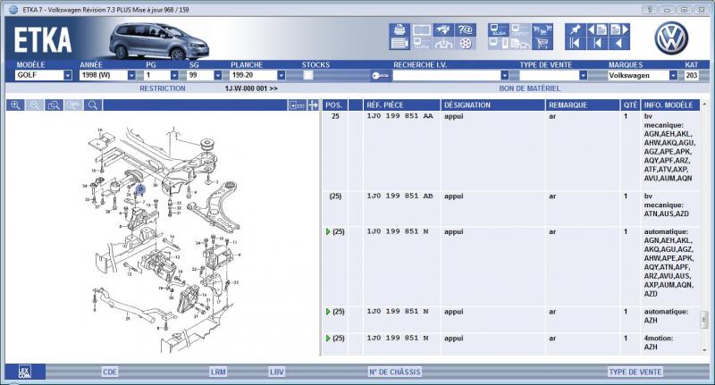The image size is (715, 385).
Task: Click the REMARQUE column header
Action: coord(583,105)
